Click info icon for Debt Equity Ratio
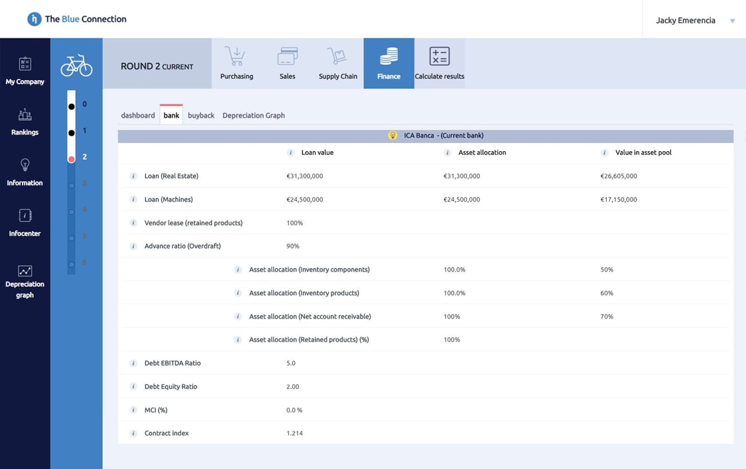746x469 pixels. coord(133,386)
